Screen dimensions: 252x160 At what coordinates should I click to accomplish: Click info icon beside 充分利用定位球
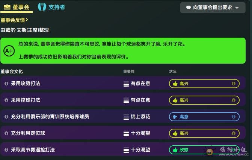click(x=6, y=133)
